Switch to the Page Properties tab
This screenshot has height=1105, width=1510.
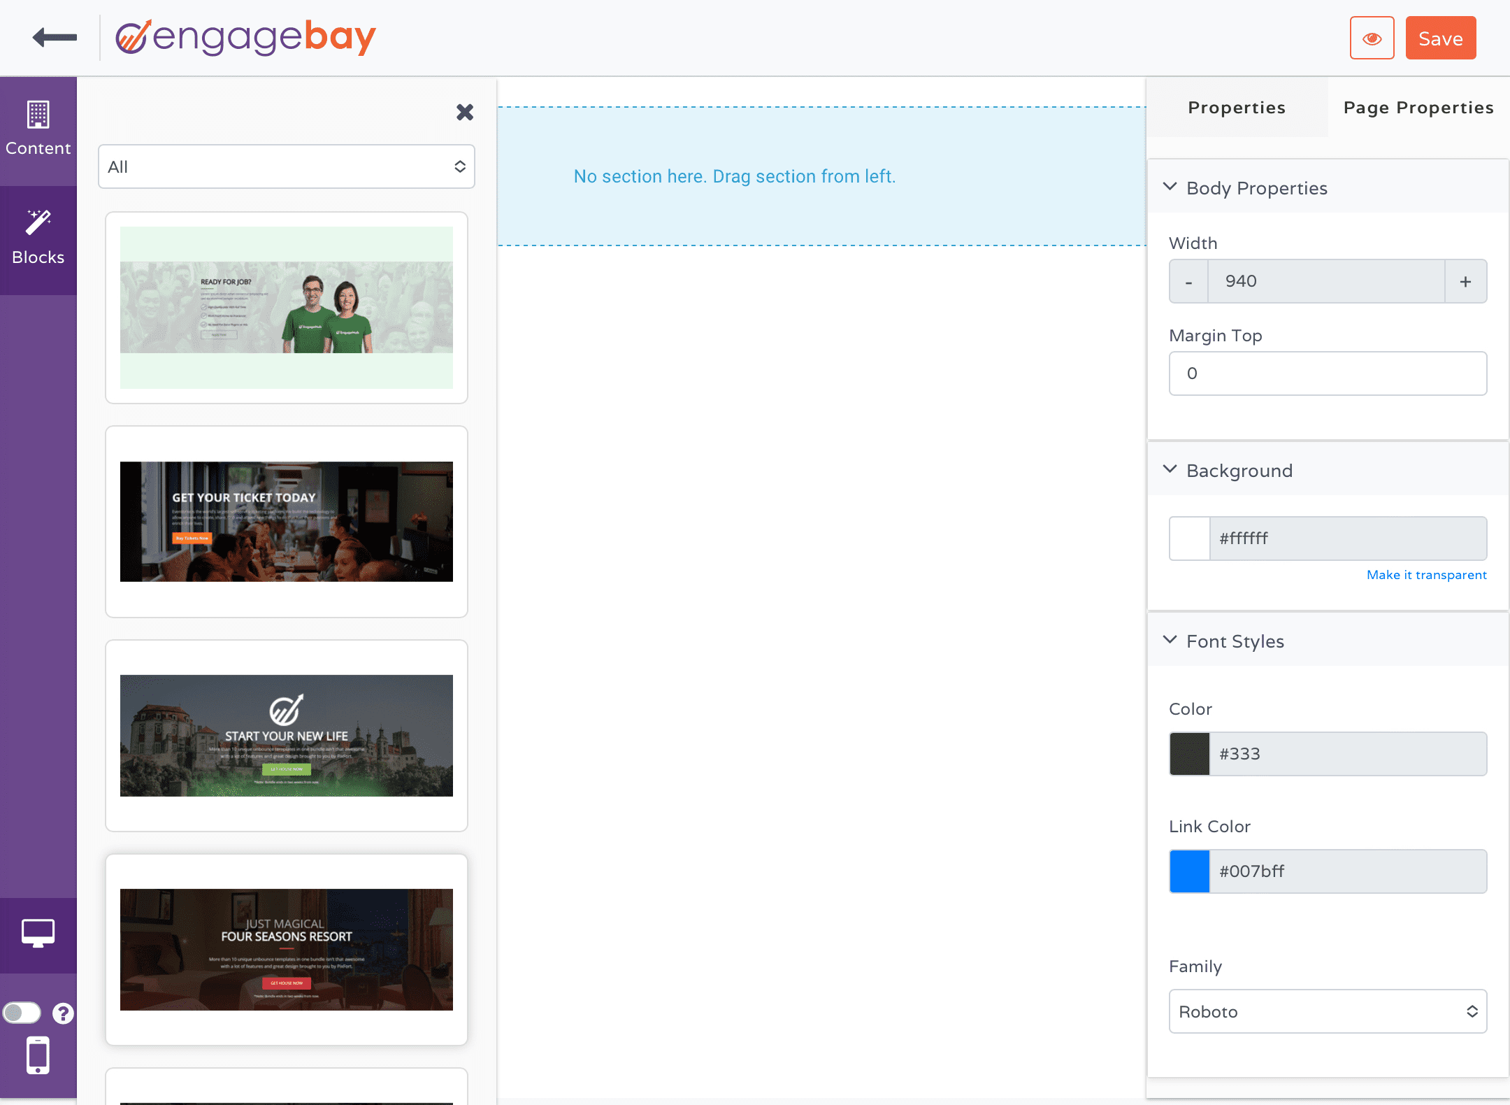1418,107
